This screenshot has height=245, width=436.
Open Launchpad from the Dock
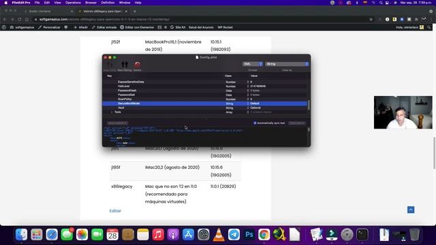pyautogui.click(x=37, y=235)
